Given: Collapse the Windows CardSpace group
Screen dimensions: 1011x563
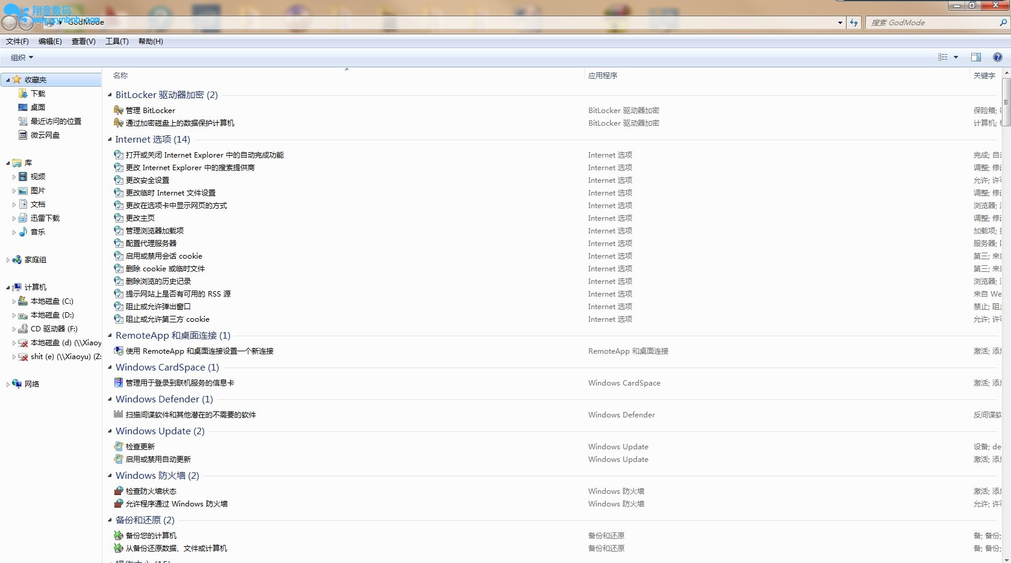Looking at the screenshot, I should click(x=110, y=367).
